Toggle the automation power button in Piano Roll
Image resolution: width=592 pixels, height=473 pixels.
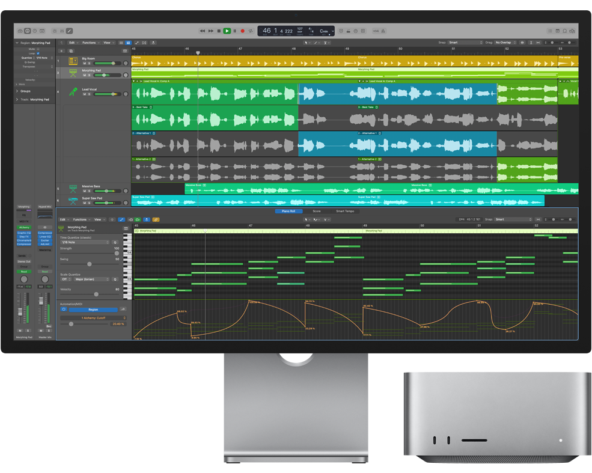64,310
